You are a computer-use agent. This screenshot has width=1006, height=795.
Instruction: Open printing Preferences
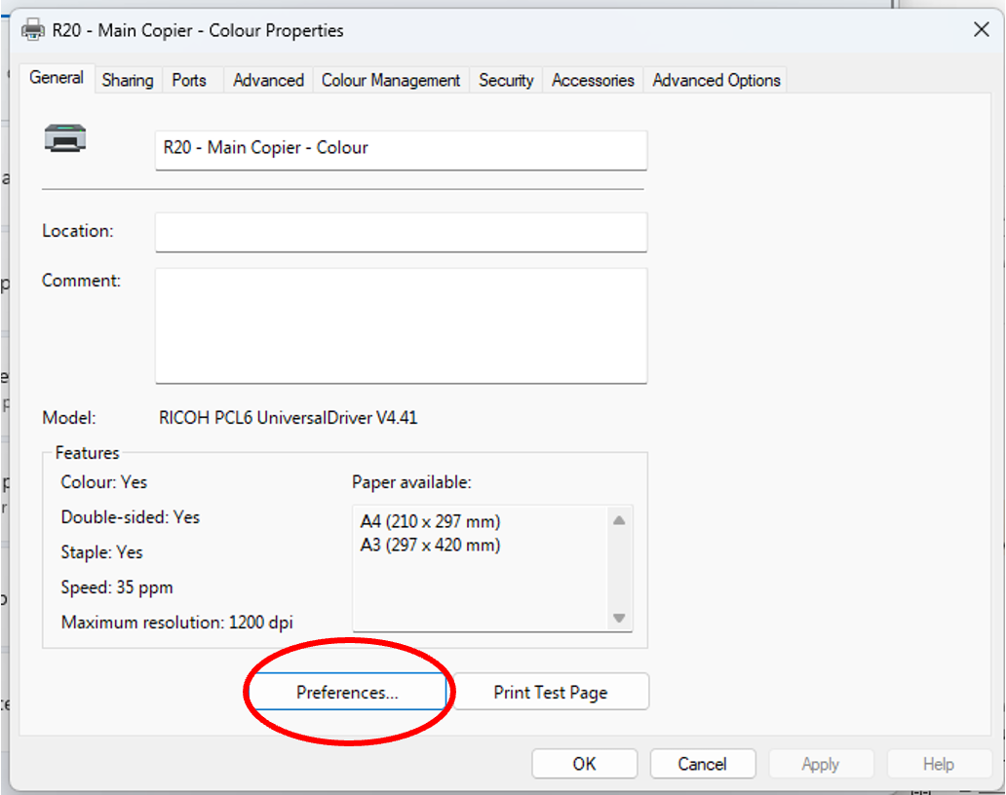click(347, 692)
